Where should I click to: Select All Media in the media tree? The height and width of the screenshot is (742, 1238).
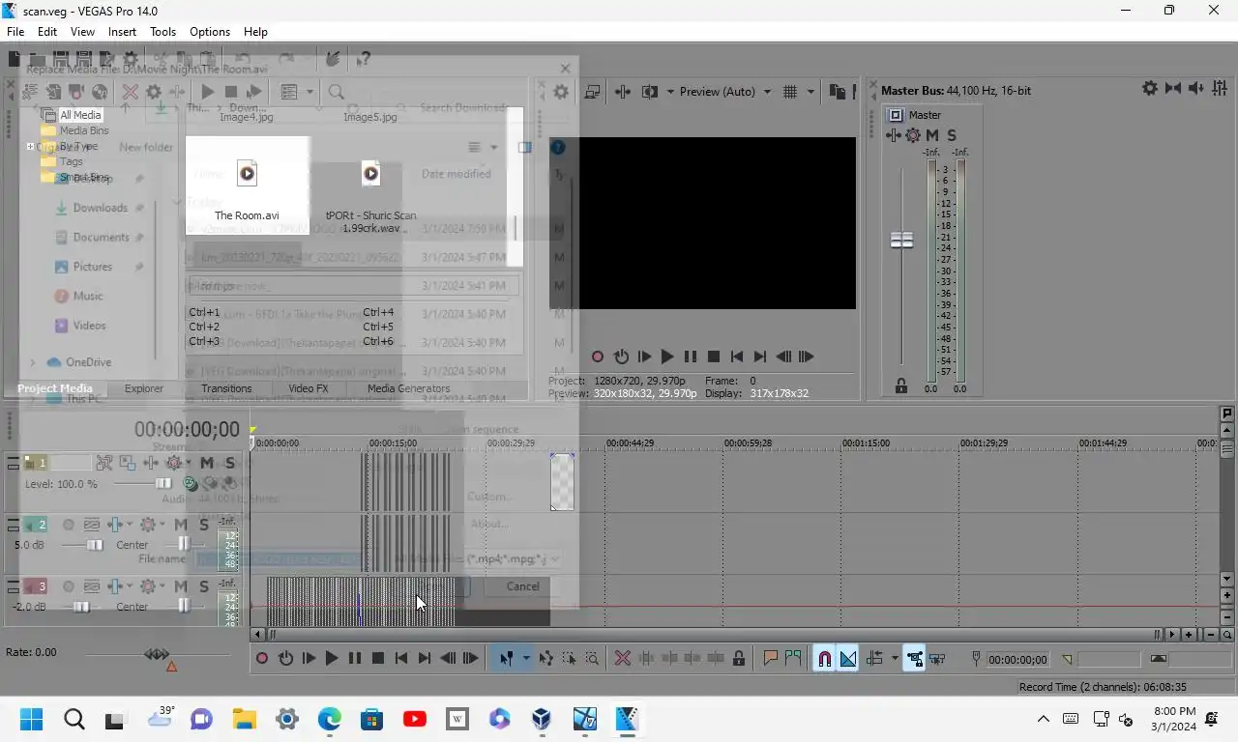click(80, 115)
